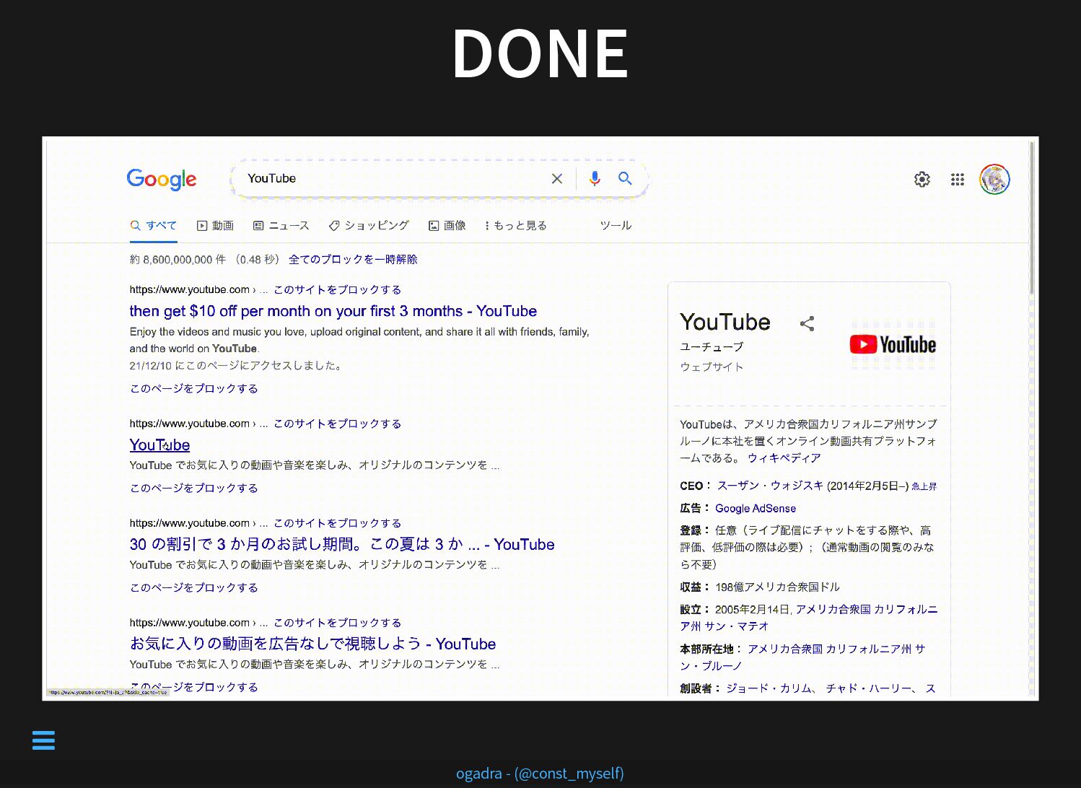Share the YouTube knowledge panel
This screenshot has height=788, width=1081.
[x=807, y=323]
